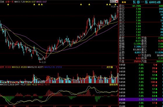Screen dimensions: 163x107
Task: Select the 14:59 tick with volume 100
Action: 141,82
